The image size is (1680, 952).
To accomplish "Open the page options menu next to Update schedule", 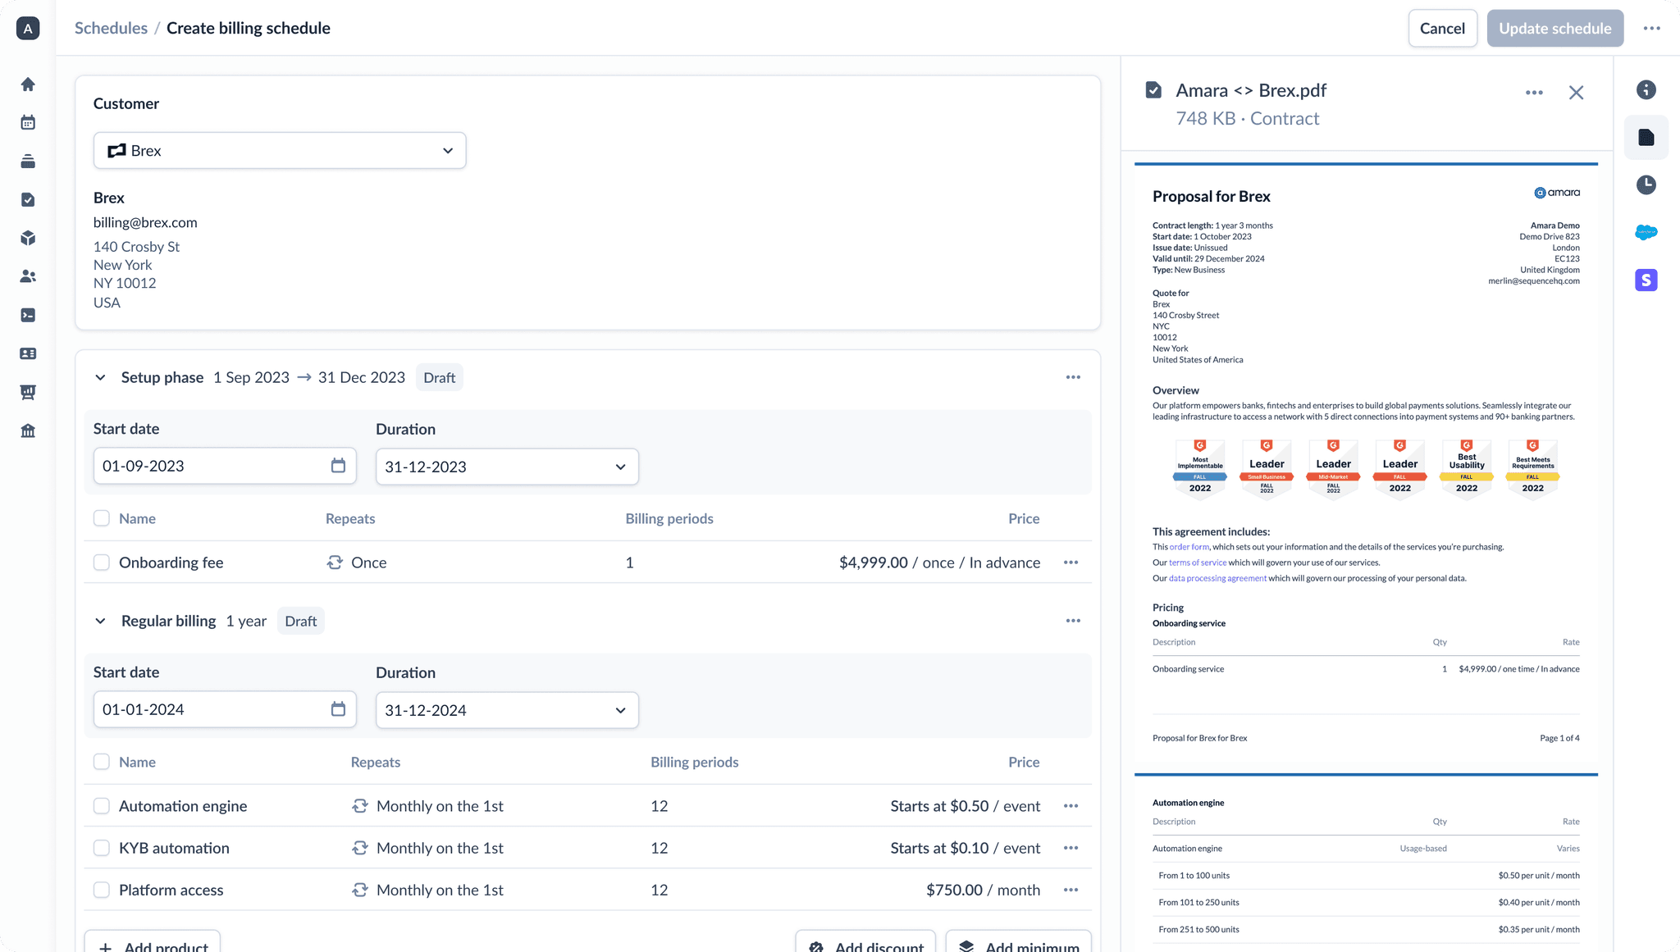I will click(x=1652, y=29).
